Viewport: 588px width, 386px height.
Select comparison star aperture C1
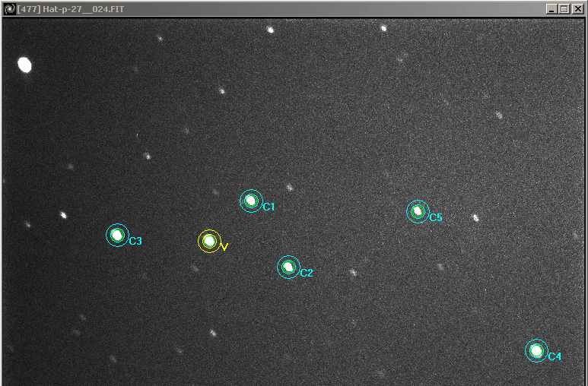(251, 201)
